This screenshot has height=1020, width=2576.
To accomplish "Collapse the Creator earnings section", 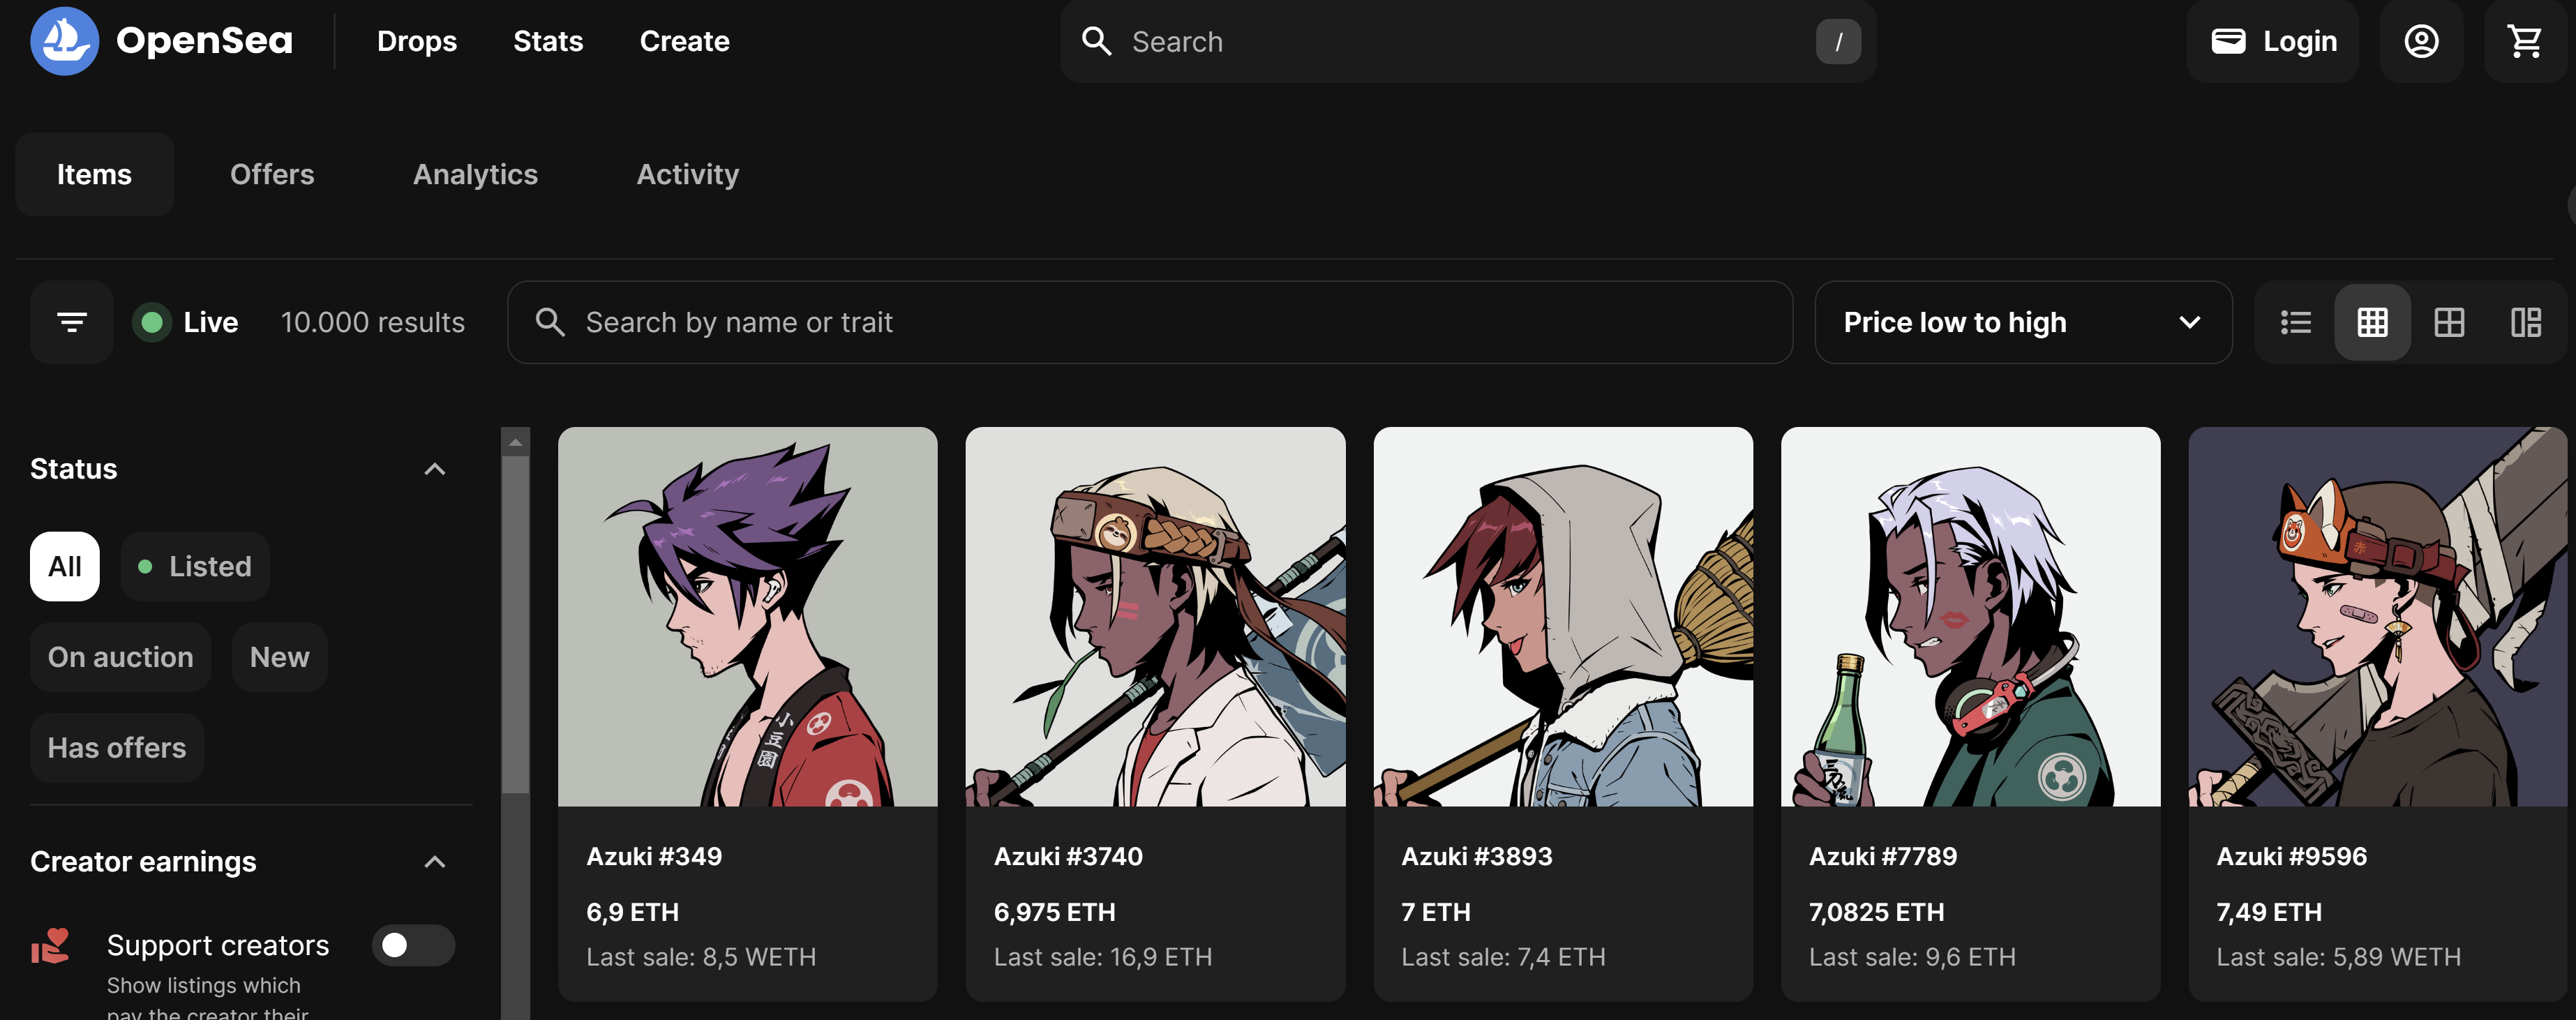I will (x=434, y=862).
